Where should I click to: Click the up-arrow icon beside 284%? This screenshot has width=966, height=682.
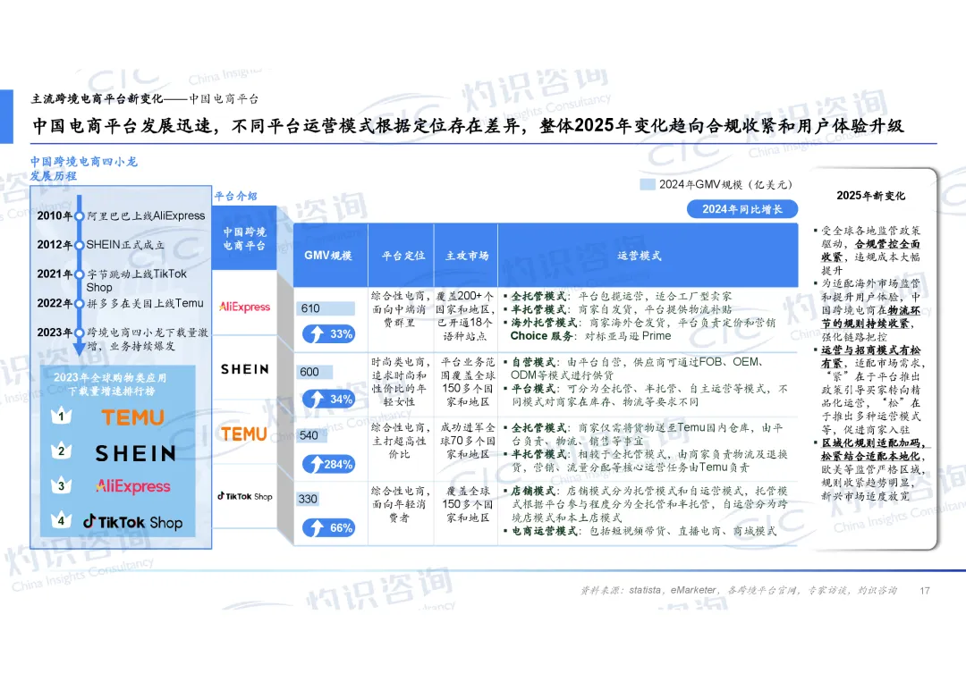[x=316, y=464]
